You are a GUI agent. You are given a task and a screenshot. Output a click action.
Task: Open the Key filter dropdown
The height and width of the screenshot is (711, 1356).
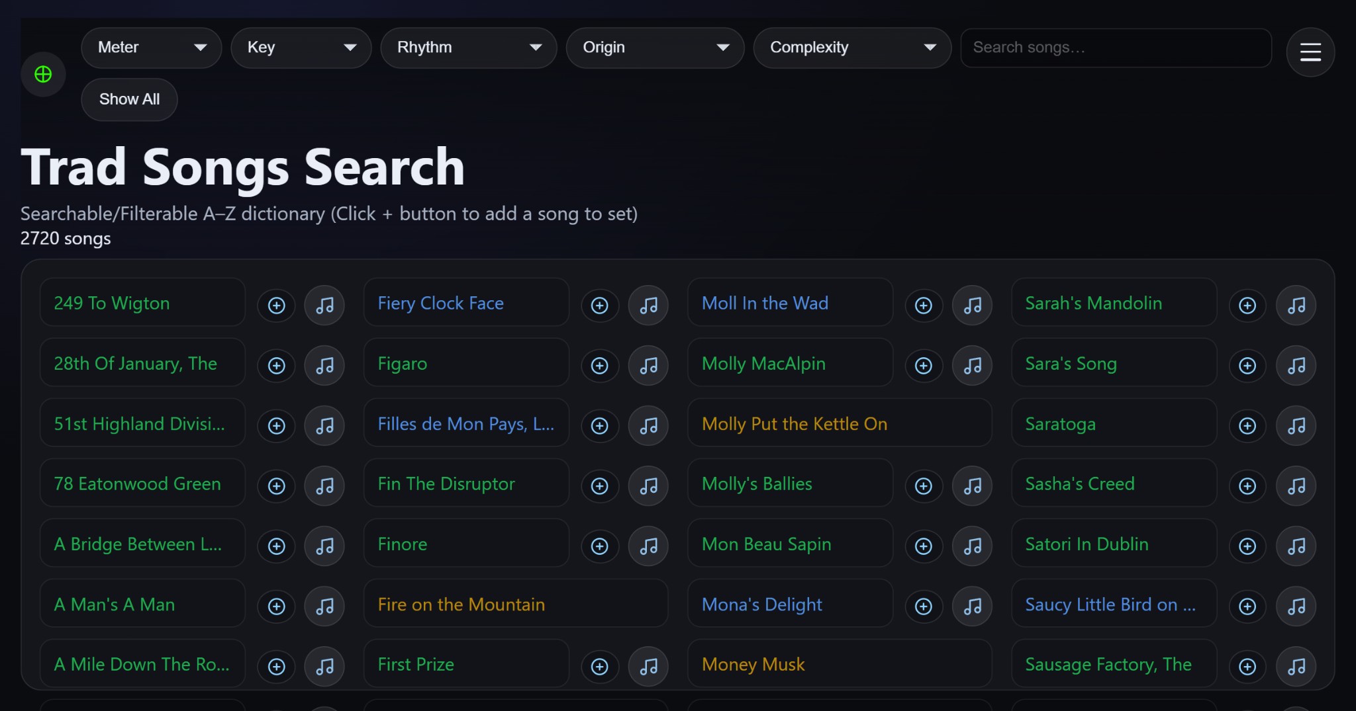tap(301, 47)
